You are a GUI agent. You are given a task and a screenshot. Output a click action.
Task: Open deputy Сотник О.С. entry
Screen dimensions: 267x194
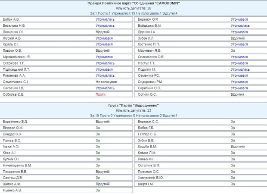[x=147, y=94]
